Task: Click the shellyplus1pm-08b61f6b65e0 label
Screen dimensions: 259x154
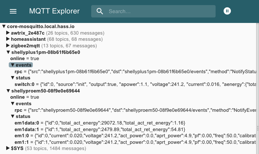Action: (46, 52)
